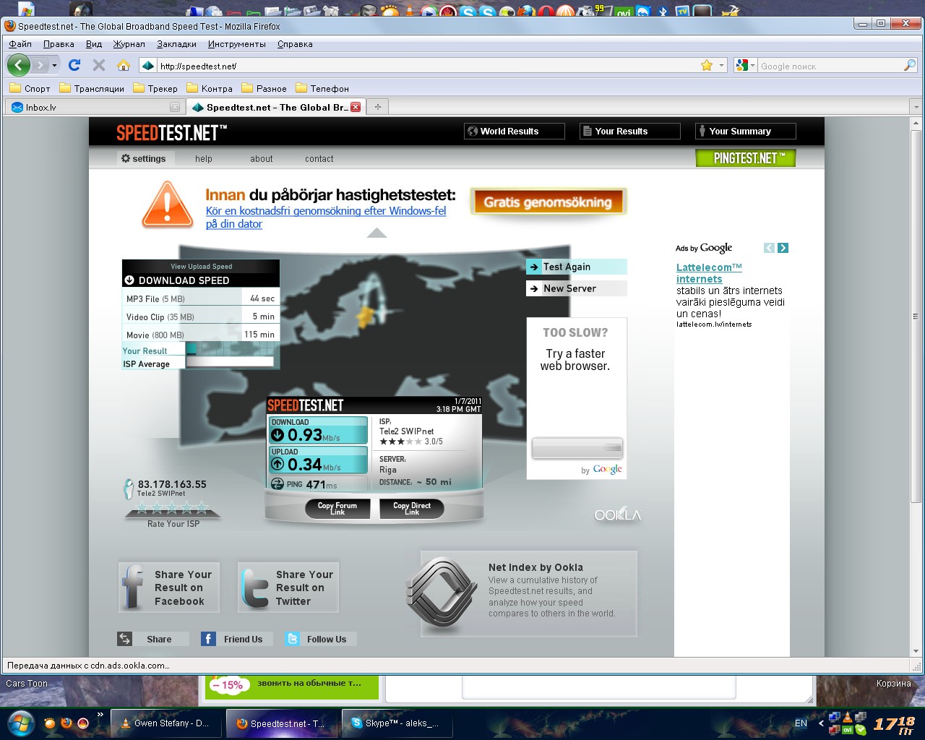925x740 pixels.
Task: Open the Закладки menu
Action: tap(176, 44)
